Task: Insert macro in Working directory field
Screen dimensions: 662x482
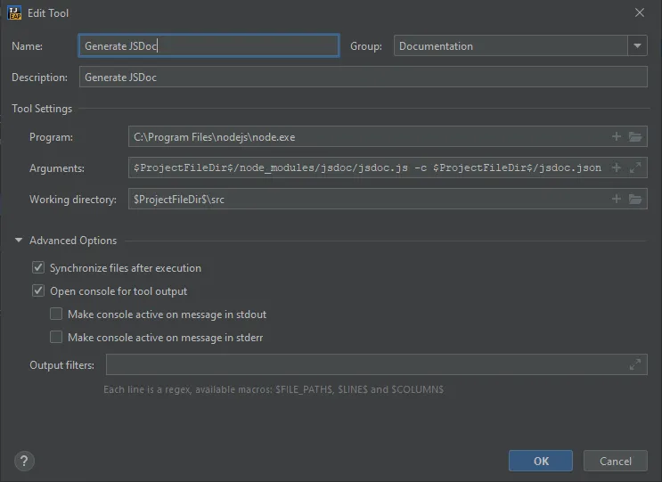Action: point(617,199)
